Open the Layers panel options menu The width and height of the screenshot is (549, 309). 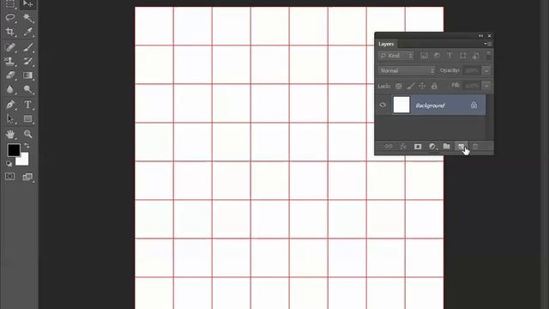pos(487,44)
